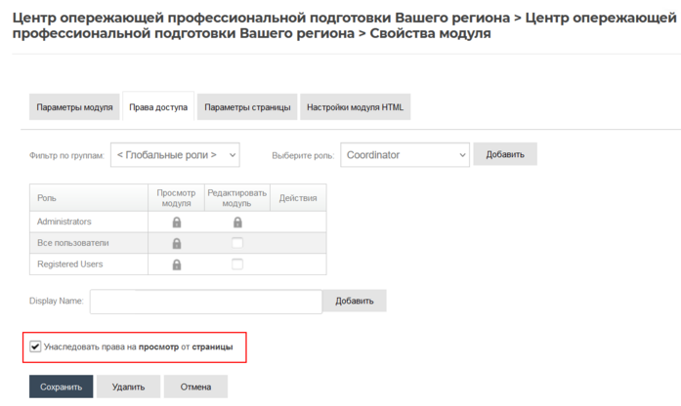The image size is (681, 406).
Task: Click Administrators view module lock icon
Action: pos(177,223)
